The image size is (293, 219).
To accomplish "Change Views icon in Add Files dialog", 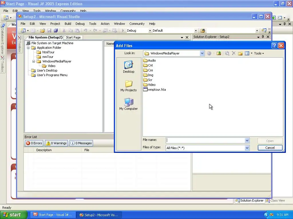I will 247,53.
